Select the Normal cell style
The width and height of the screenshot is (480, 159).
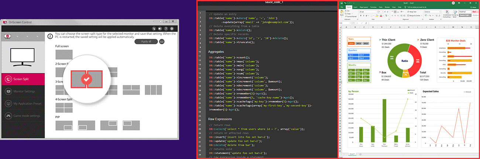(x=465, y=12)
